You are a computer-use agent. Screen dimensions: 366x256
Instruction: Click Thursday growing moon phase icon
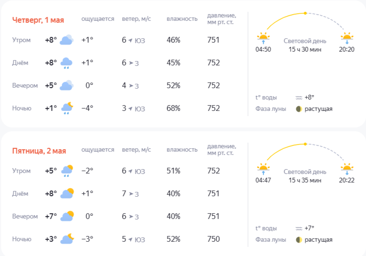299,109
